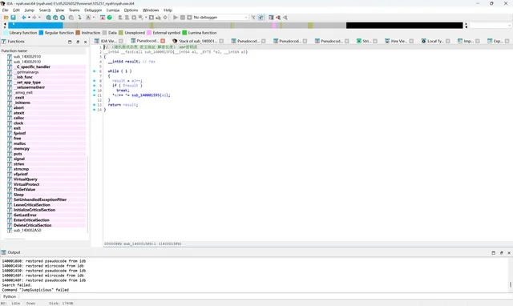Screen dimensions: 513x306
Task: Select SetUnhandledExceptionFilter function entry
Action: click(x=40, y=199)
